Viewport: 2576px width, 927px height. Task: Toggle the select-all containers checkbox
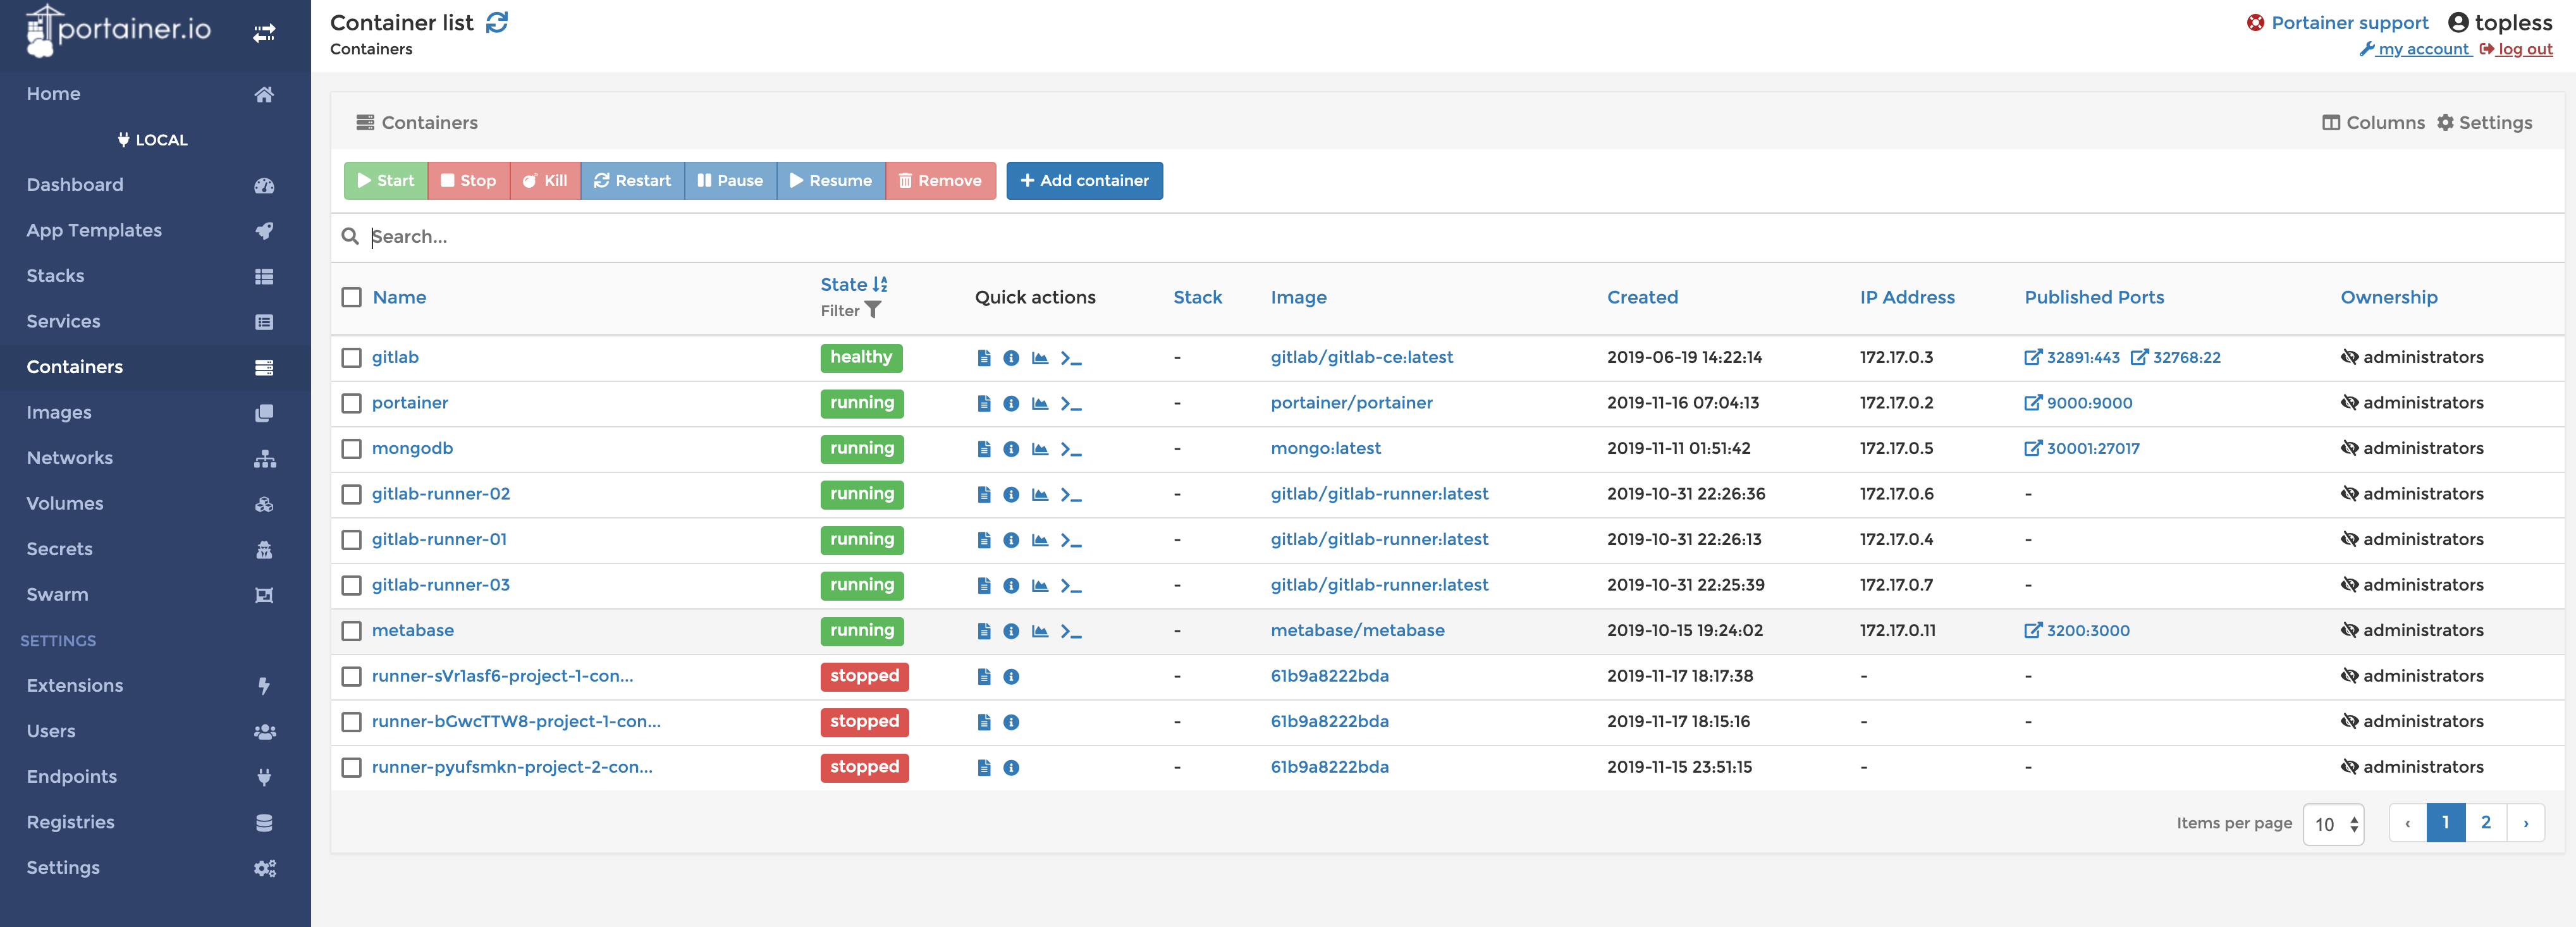pos(351,297)
